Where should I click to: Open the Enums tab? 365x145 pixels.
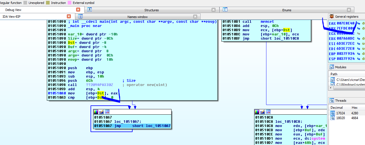tap(287, 10)
